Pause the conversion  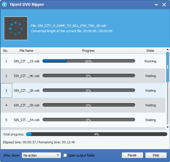click(132, 155)
